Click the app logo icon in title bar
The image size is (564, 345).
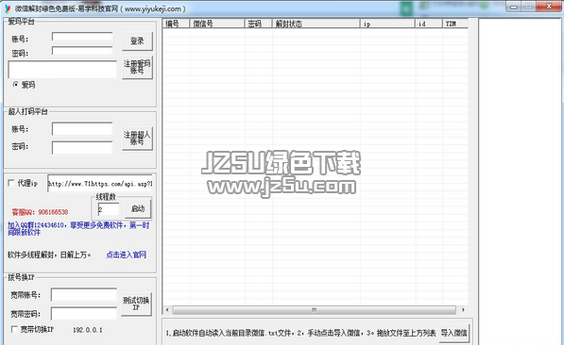point(8,8)
